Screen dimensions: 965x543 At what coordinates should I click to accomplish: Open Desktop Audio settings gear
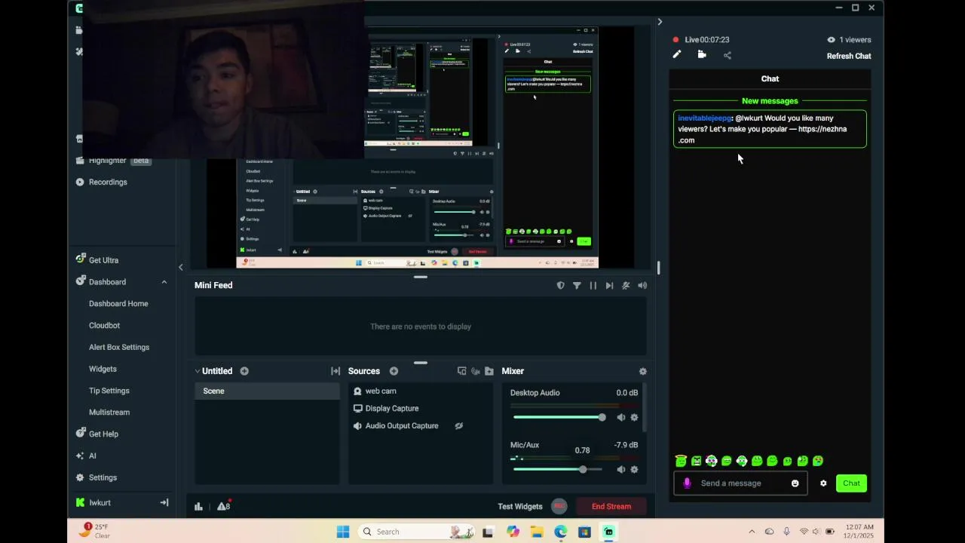pyautogui.click(x=634, y=417)
